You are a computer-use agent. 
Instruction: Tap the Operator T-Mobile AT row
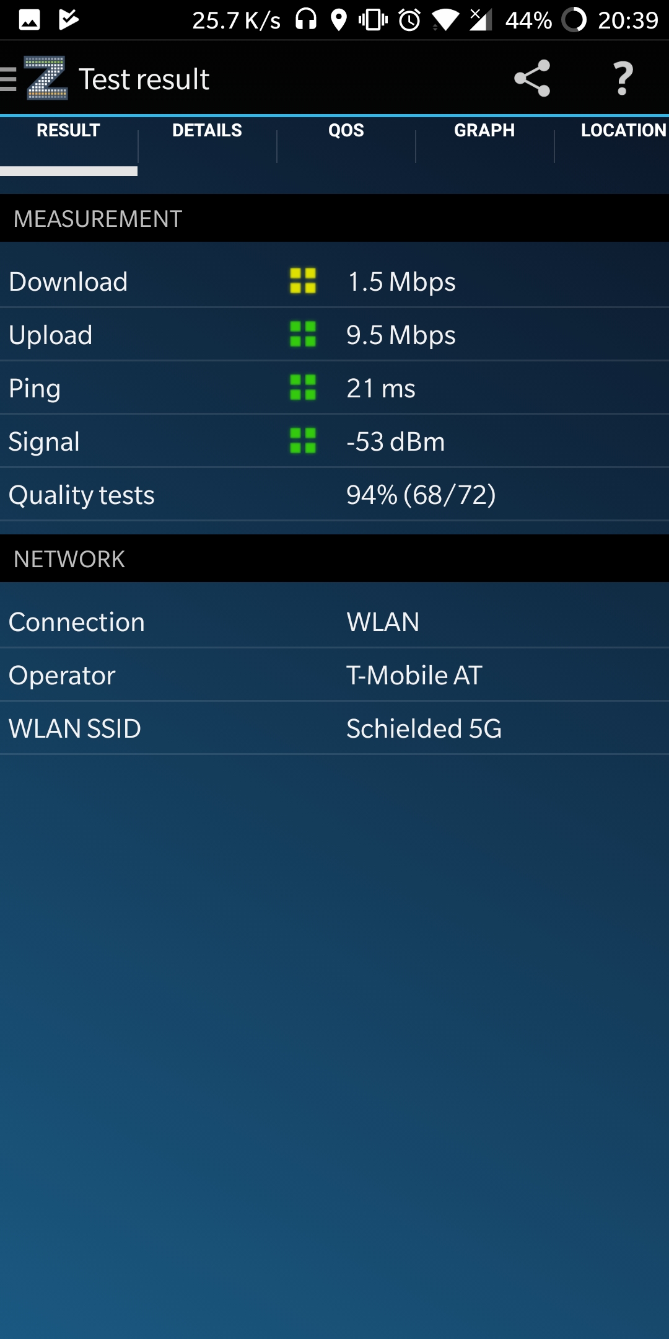point(334,675)
